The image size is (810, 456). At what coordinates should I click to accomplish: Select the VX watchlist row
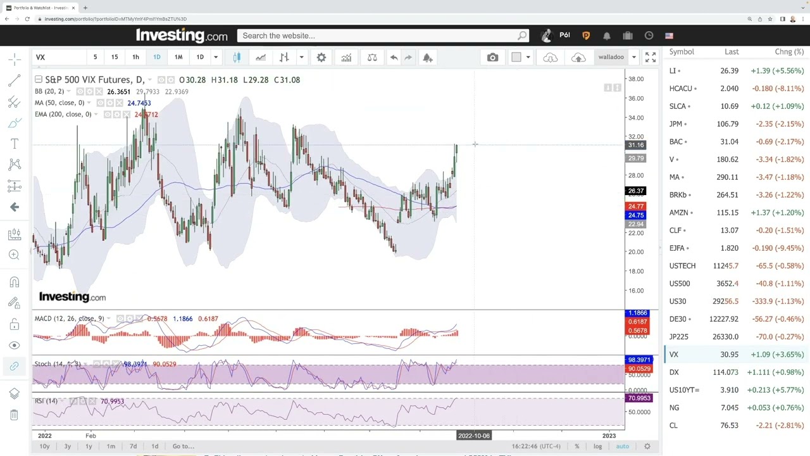pyautogui.click(x=737, y=355)
